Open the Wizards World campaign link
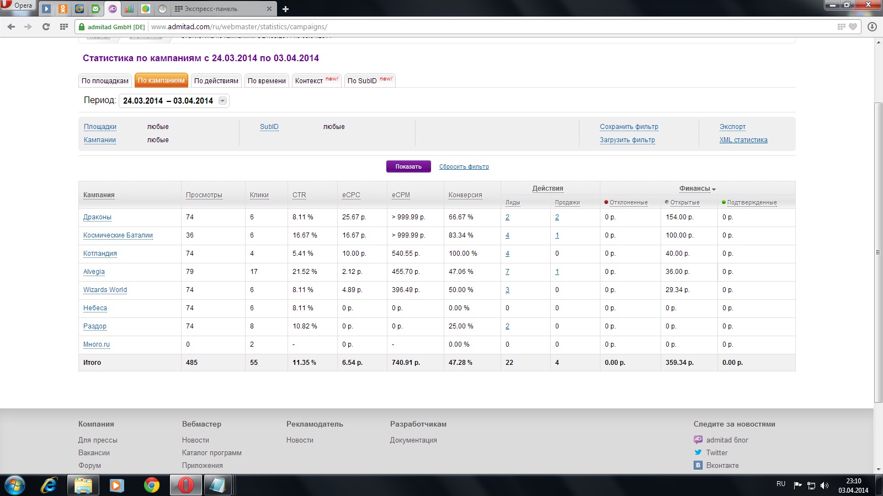Screen dimensions: 883x496 (105, 290)
